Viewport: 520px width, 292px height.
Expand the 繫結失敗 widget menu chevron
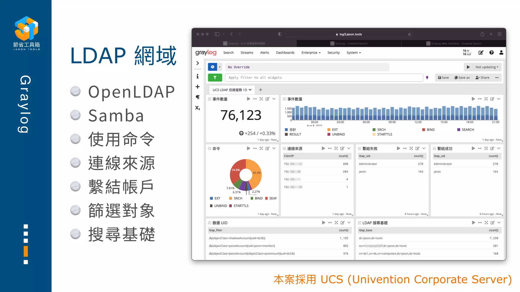click(424, 148)
